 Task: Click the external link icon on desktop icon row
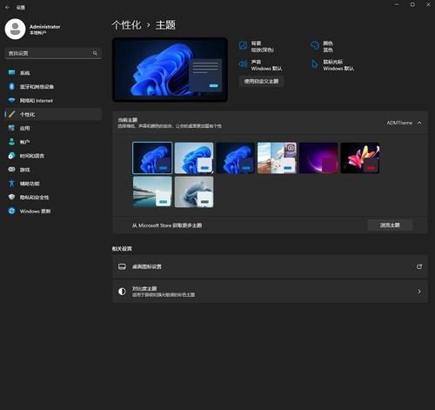click(x=419, y=266)
